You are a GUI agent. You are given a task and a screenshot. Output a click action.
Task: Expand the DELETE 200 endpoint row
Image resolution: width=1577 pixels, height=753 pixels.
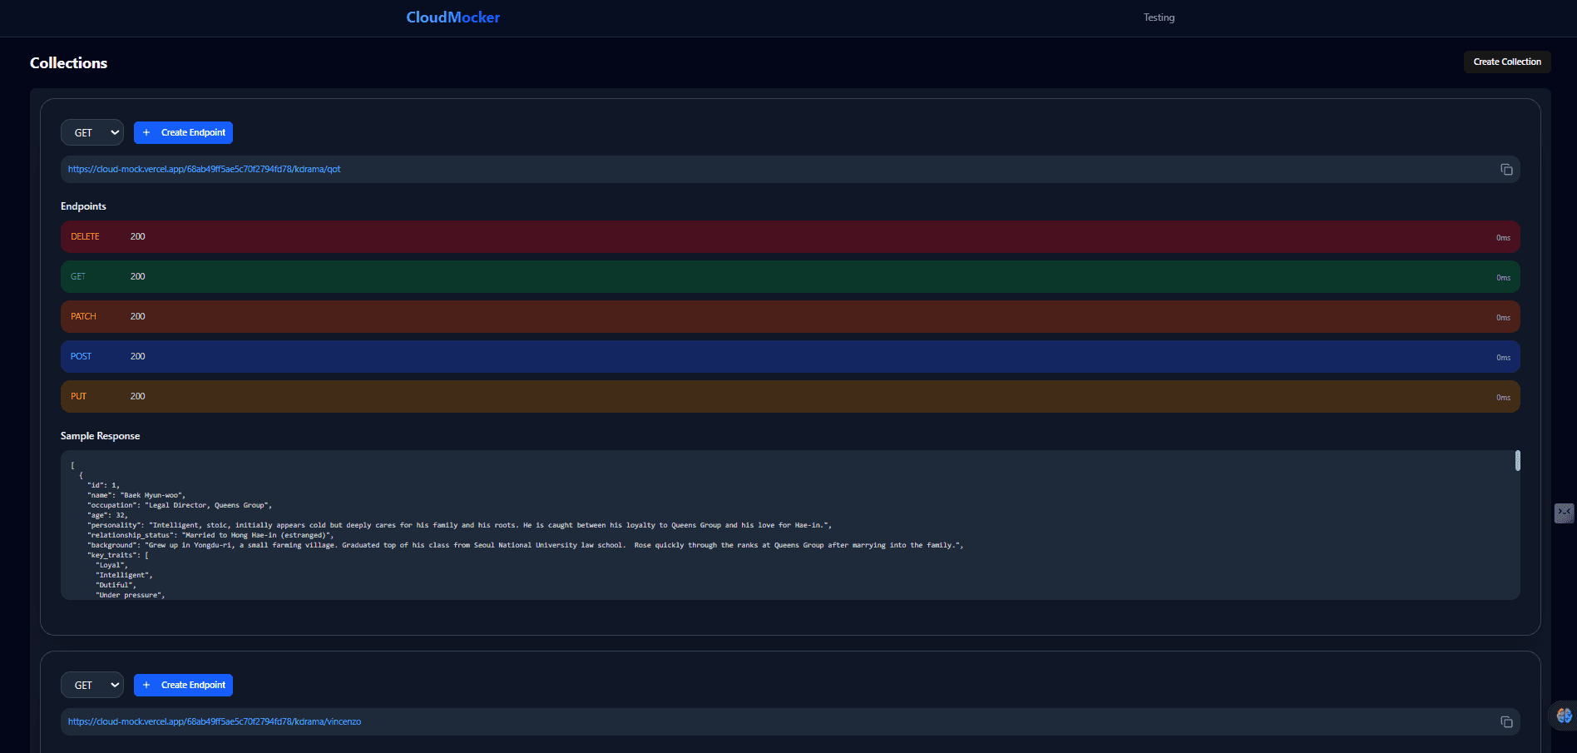788,236
